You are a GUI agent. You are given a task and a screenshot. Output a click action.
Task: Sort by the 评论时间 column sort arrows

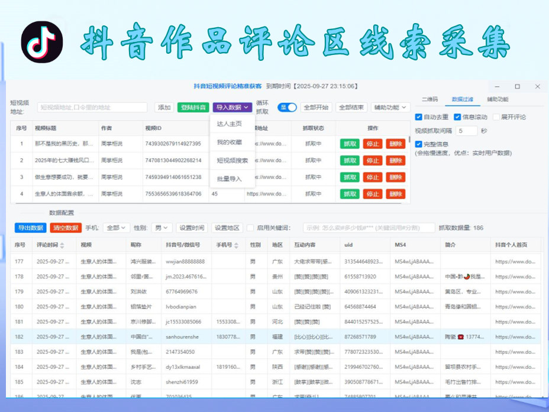click(62, 245)
